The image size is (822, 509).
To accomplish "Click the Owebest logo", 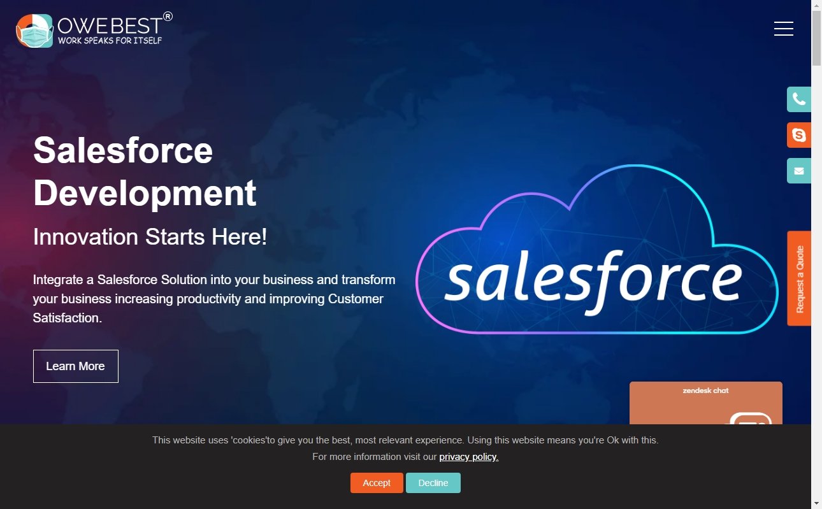I will (x=94, y=30).
